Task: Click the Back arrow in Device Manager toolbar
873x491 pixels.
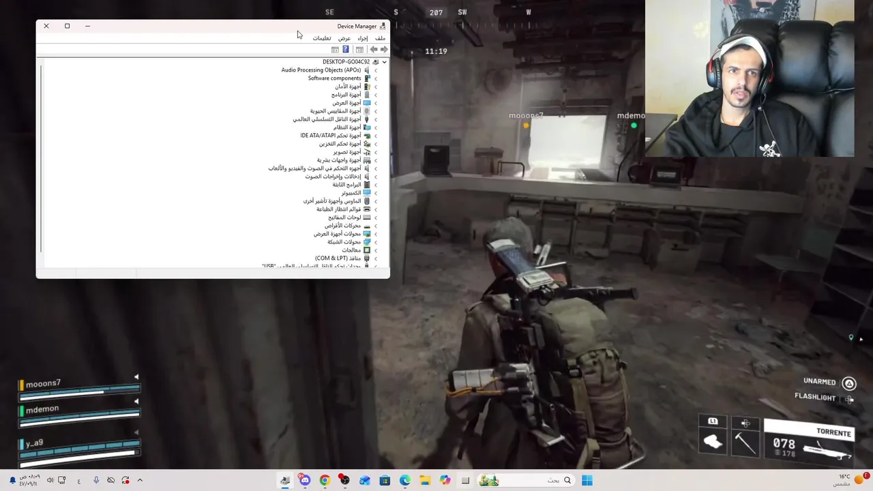Action: coord(374,50)
